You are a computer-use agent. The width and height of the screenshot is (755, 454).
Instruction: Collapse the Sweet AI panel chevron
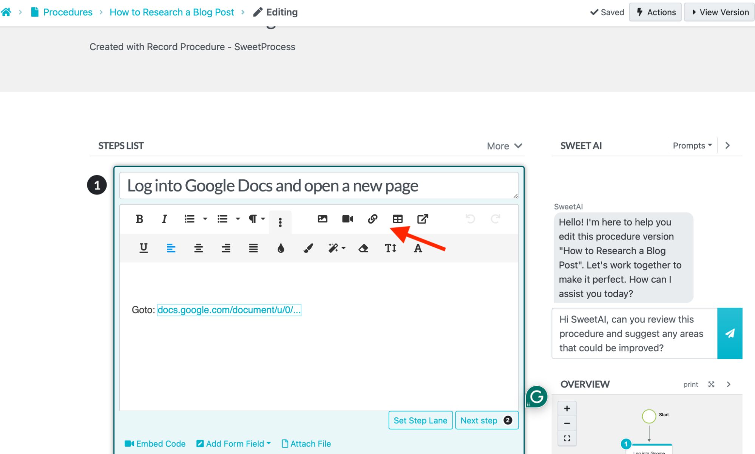tap(727, 145)
